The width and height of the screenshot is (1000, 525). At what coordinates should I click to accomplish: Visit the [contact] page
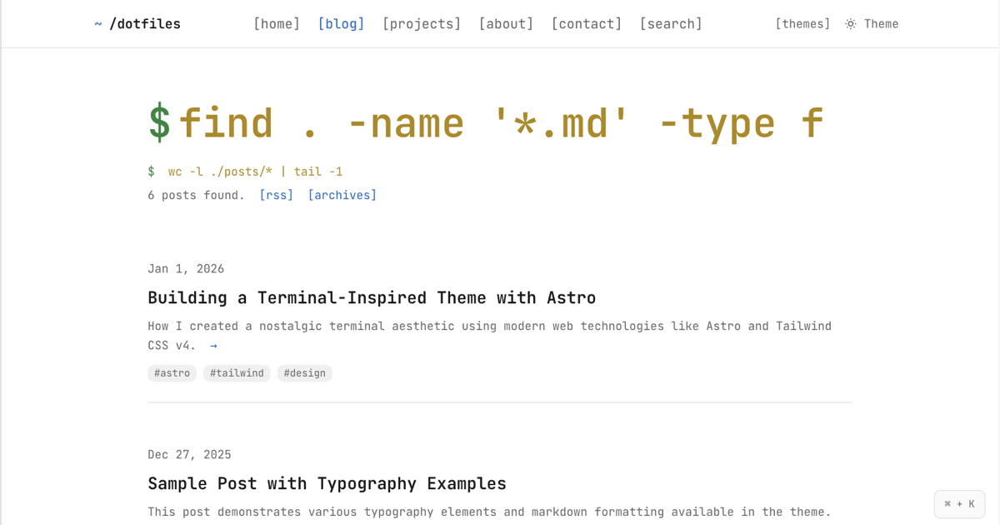pos(586,23)
